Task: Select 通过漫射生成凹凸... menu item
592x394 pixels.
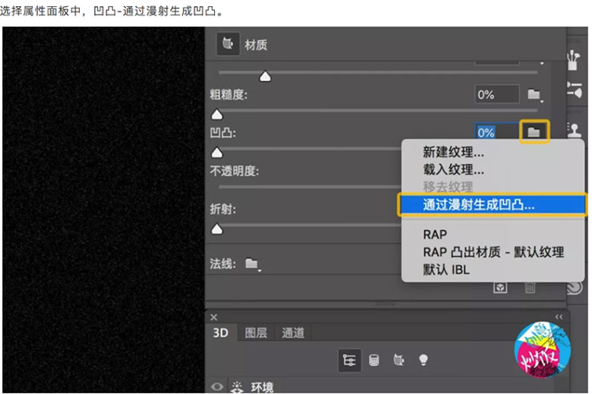Action: [x=493, y=205]
